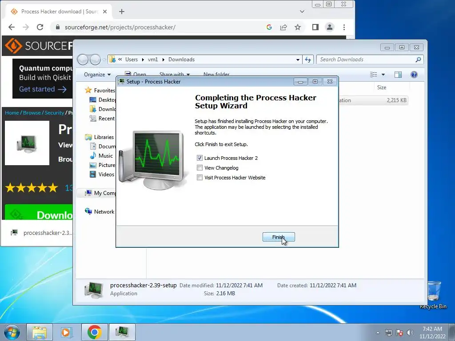This screenshot has width=455, height=341.
Task: Click the Google icon in Chrome omnibox
Action: (269, 27)
